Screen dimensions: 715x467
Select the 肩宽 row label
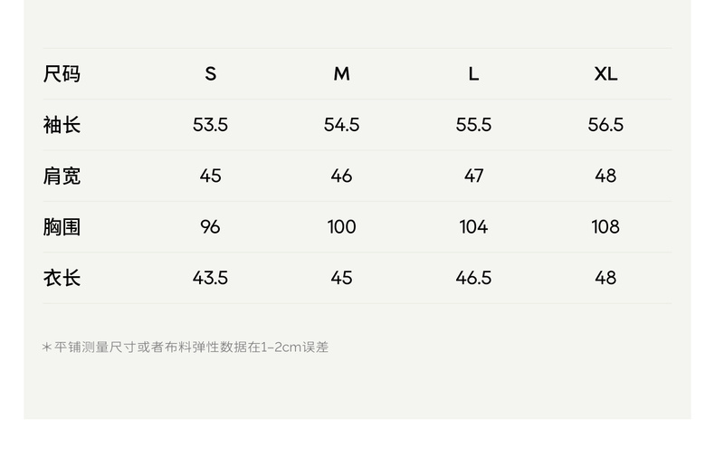pyautogui.click(x=62, y=176)
